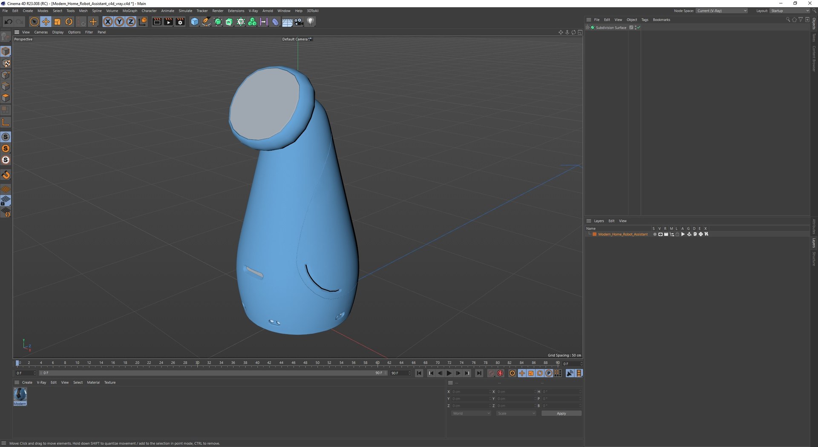This screenshot has height=447, width=818.
Task: Open the World coordinate system dropdown
Action: 471,413
